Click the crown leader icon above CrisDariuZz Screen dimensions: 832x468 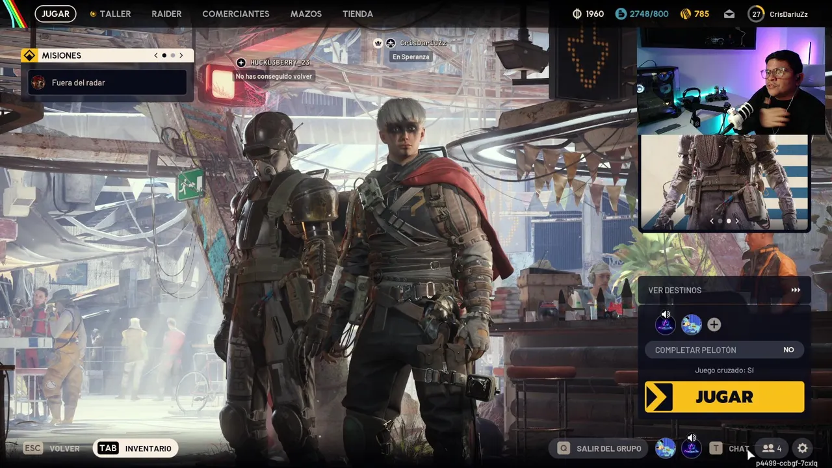tap(378, 43)
